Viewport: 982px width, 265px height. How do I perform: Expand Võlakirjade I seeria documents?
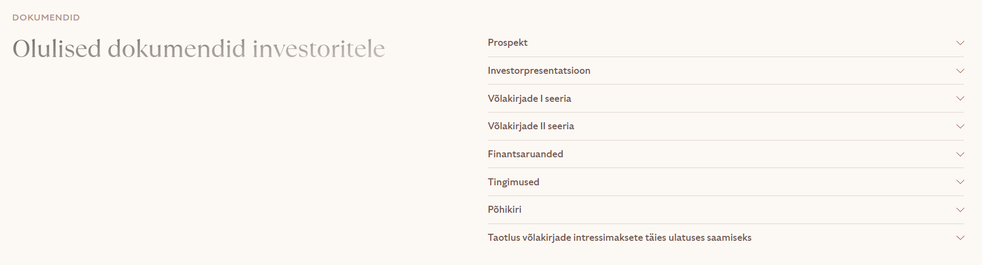(x=725, y=99)
